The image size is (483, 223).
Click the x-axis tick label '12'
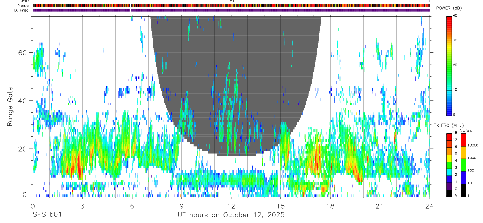pos(231,206)
